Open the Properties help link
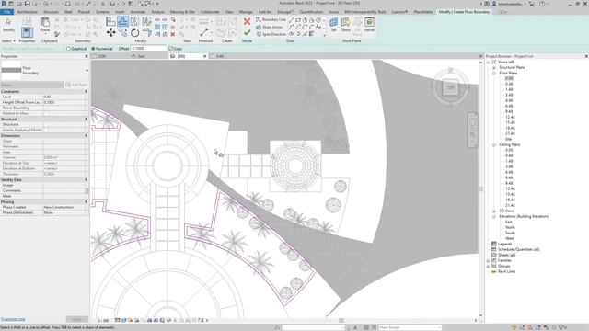589x331 pixels. point(13,319)
